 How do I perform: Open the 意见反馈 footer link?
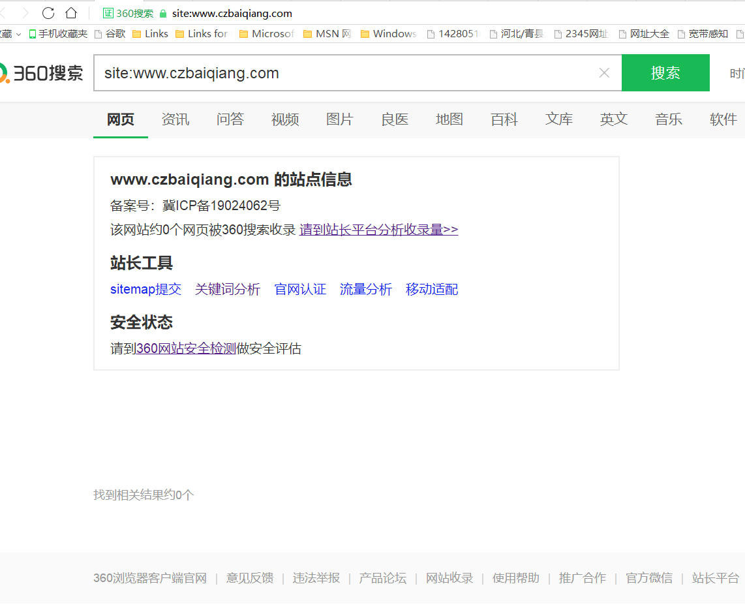point(249,578)
